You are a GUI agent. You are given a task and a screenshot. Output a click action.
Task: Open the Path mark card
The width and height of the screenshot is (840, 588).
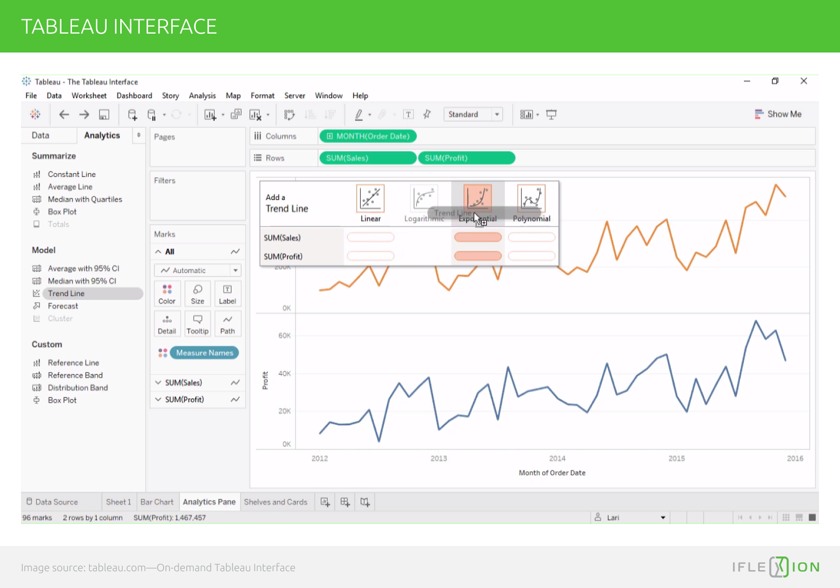click(x=227, y=324)
